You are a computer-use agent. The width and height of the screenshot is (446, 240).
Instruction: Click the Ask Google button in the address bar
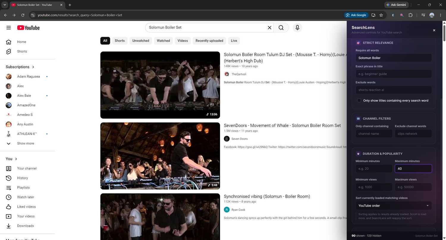coord(356,15)
